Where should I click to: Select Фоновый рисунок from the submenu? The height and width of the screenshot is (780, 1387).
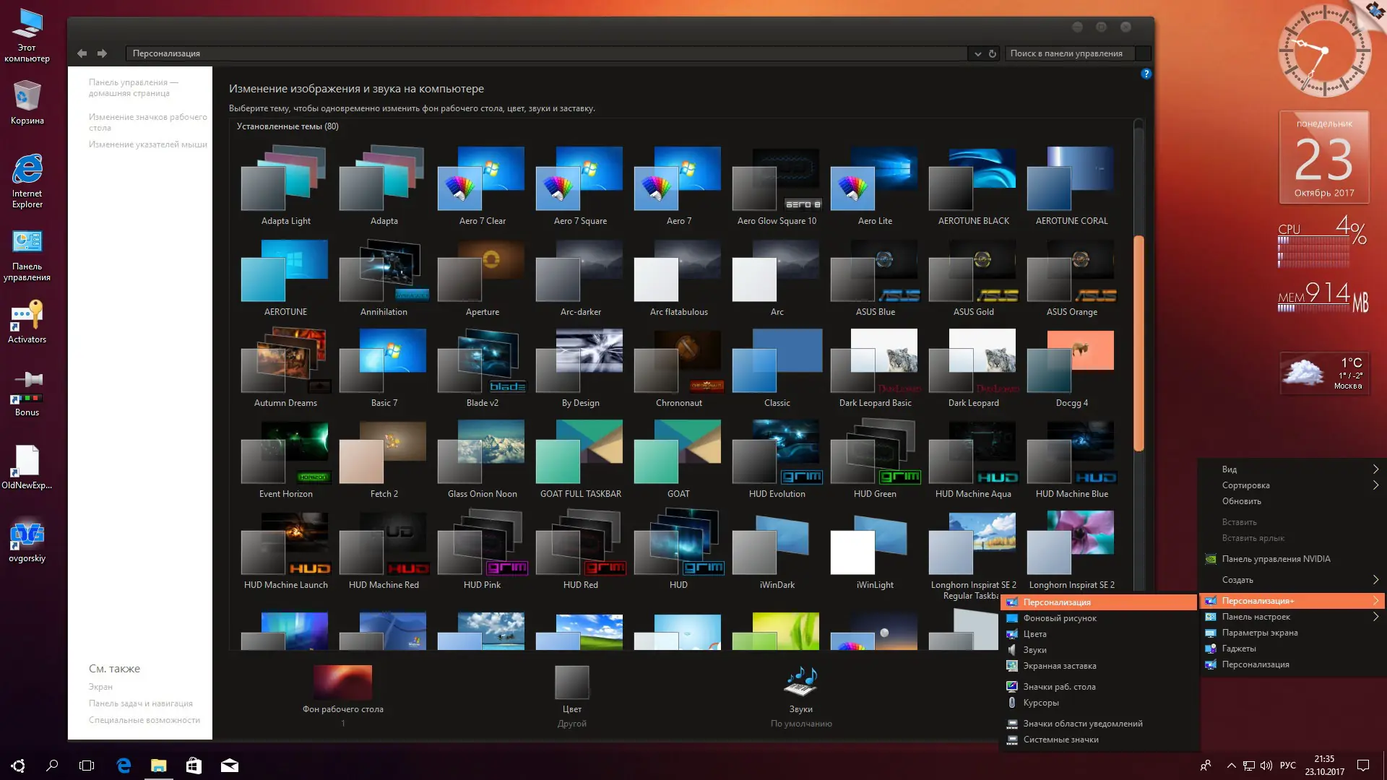(1060, 618)
